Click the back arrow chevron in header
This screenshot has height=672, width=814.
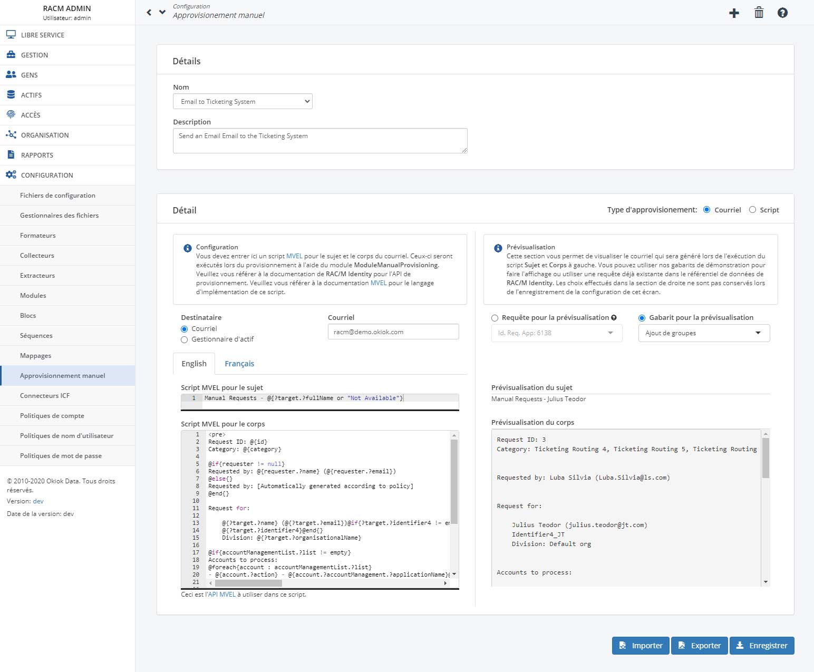click(149, 12)
